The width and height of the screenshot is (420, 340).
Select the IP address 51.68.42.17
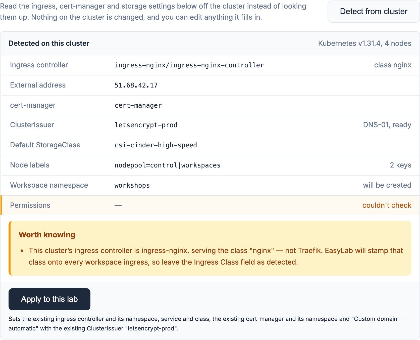(136, 85)
